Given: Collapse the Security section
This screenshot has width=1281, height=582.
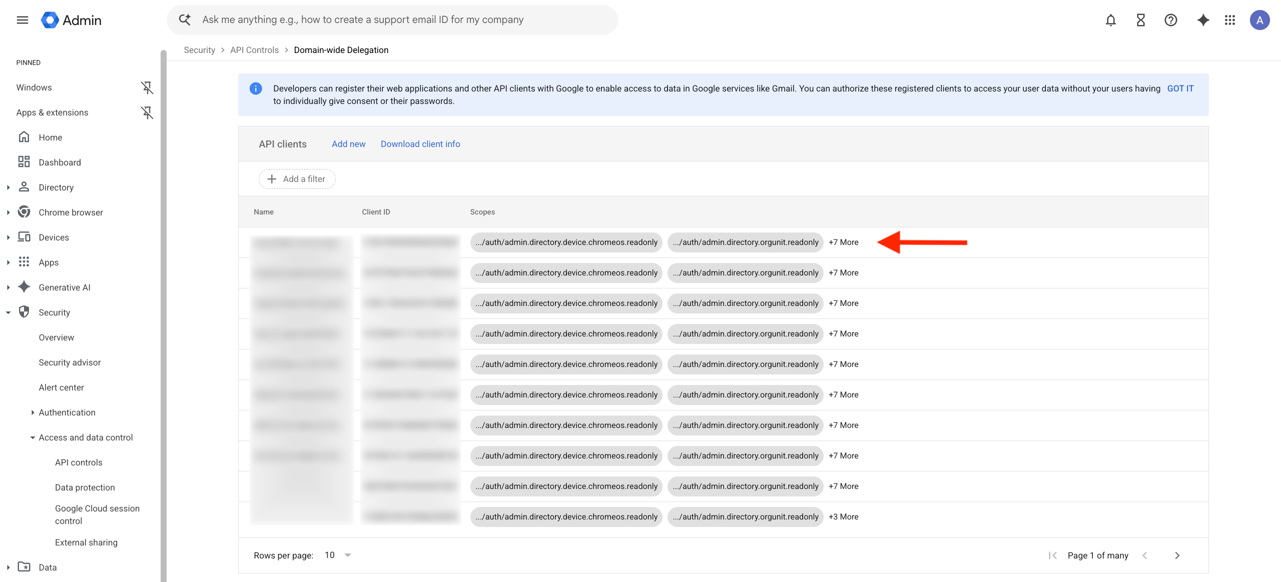Looking at the screenshot, I should [x=8, y=312].
